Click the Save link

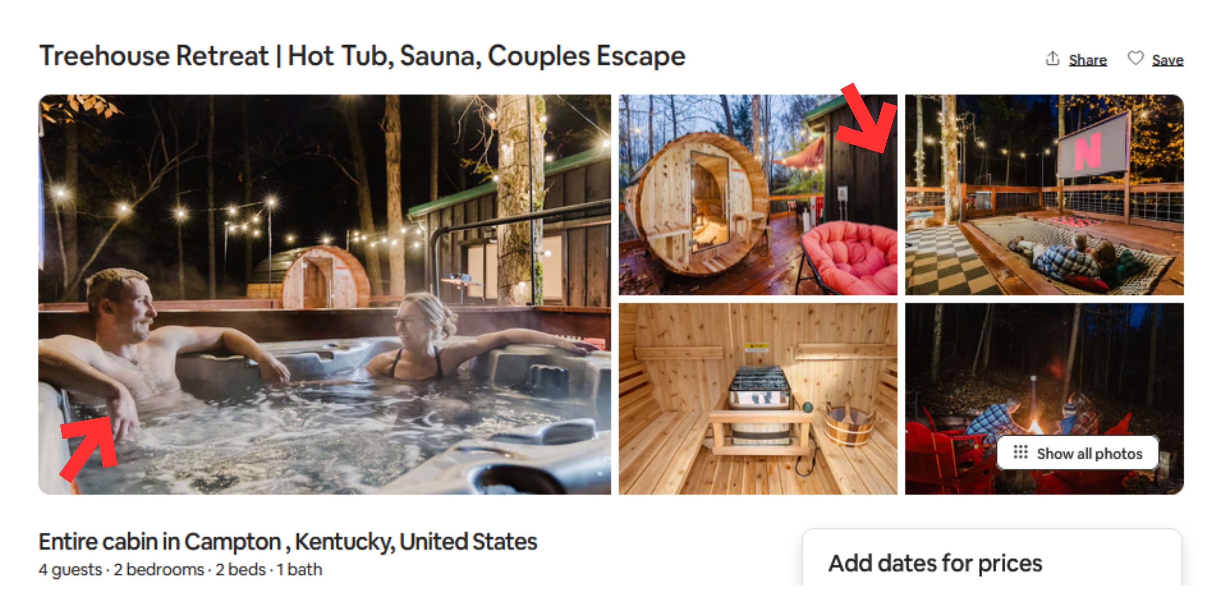(1168, 60)
